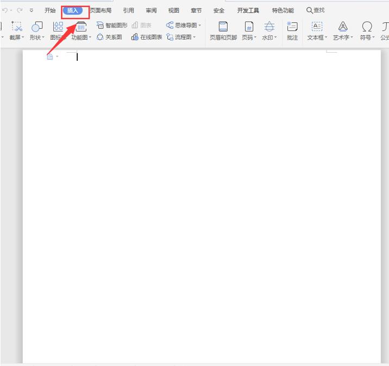Click the 页码 page number icon

pos(249,26)
